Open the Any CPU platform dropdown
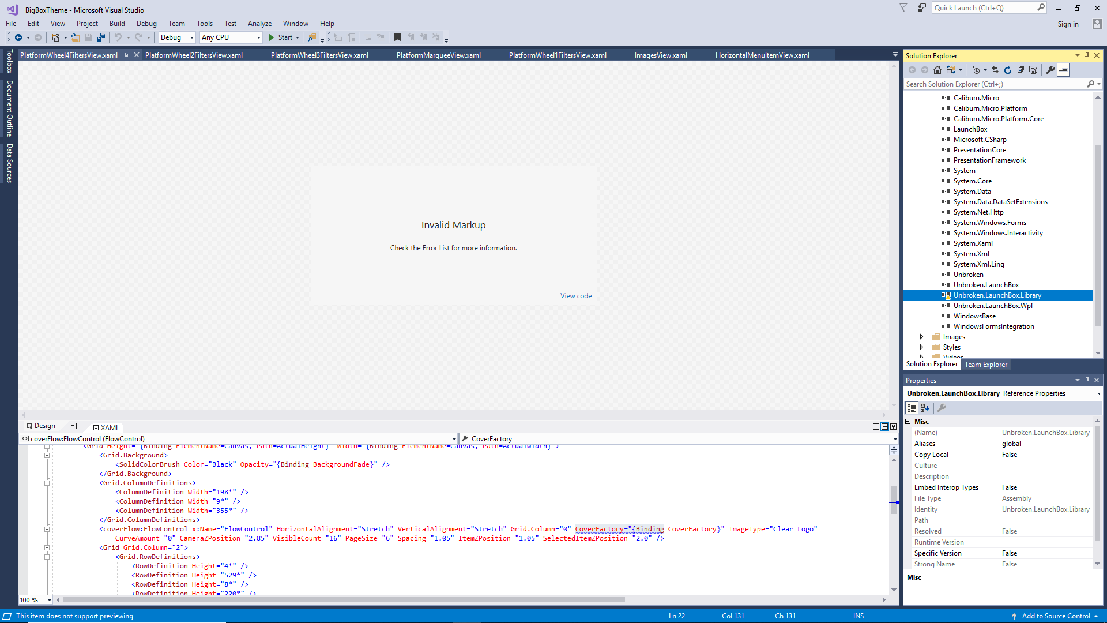The image size is (1107, 623). click(x=231, y=37)
